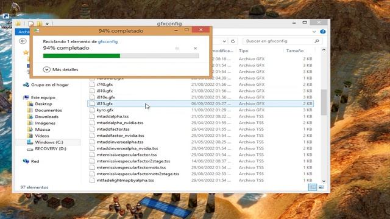Image resolution: width=390 pixels, height=219 pixels.
Task: Select file mtaddfactor.tss
Action: click(x=113, y=129)
